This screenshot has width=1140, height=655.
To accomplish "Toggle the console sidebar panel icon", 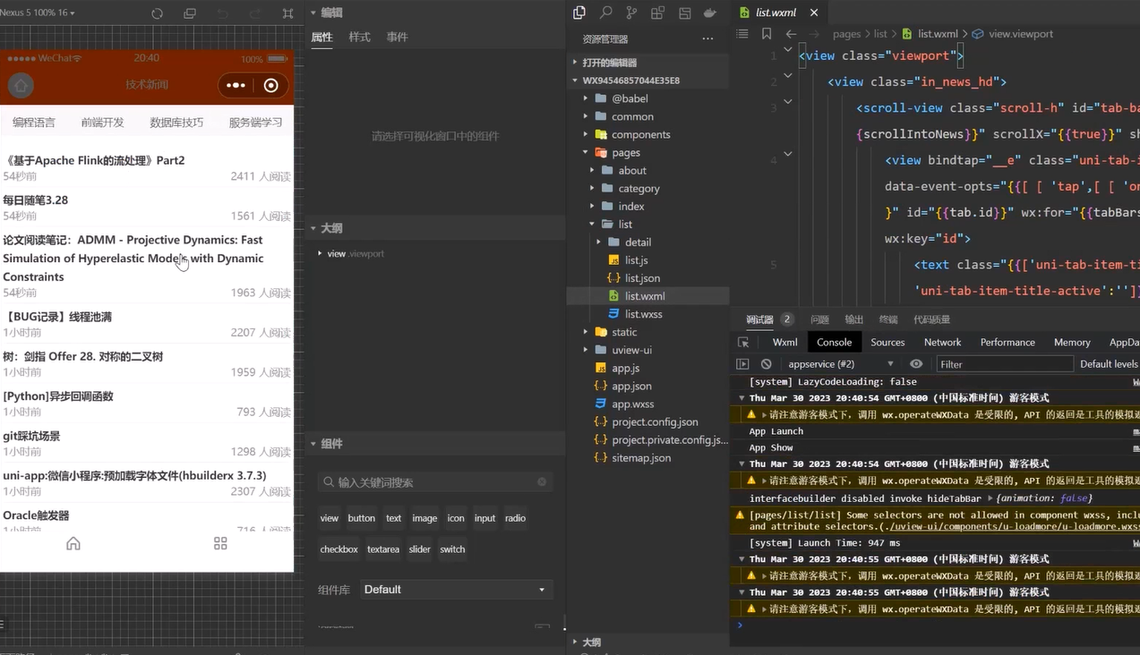I will pyautogui.click(x=742, y=364).
